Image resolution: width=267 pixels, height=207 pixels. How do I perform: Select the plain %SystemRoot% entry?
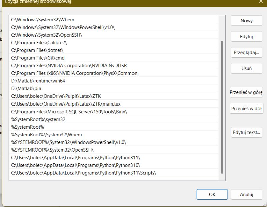click(114, 127)
